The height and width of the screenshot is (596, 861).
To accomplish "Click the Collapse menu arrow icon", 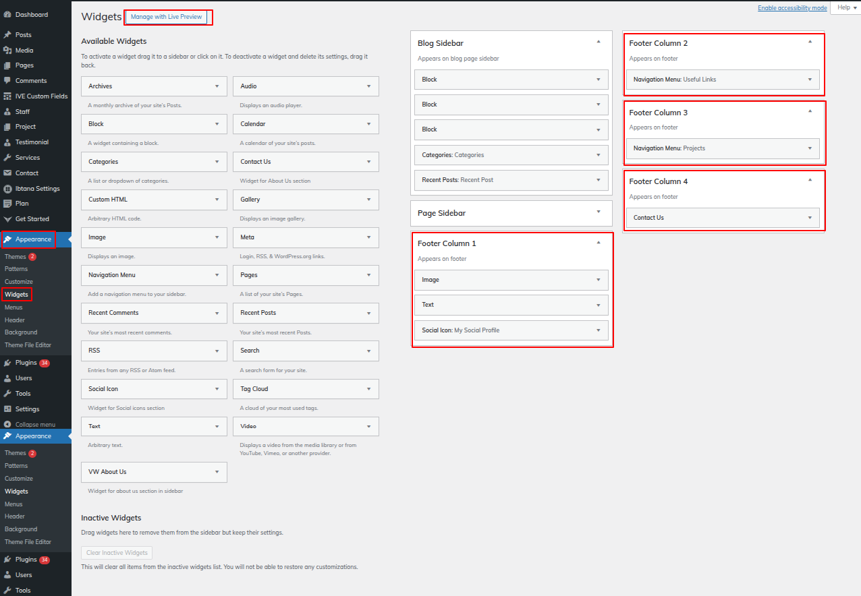I will [7, 425].
